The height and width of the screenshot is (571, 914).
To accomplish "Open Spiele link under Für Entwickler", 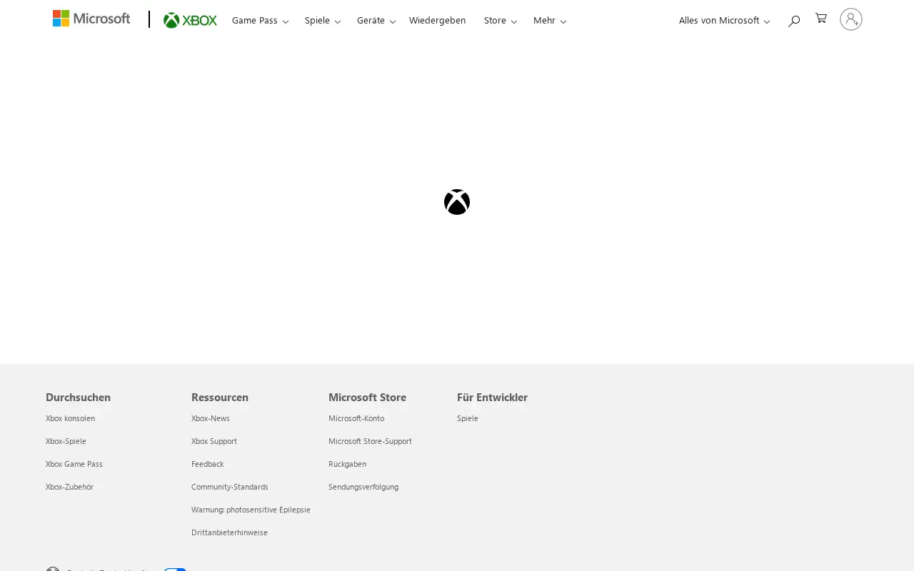I will click(468, 418).
